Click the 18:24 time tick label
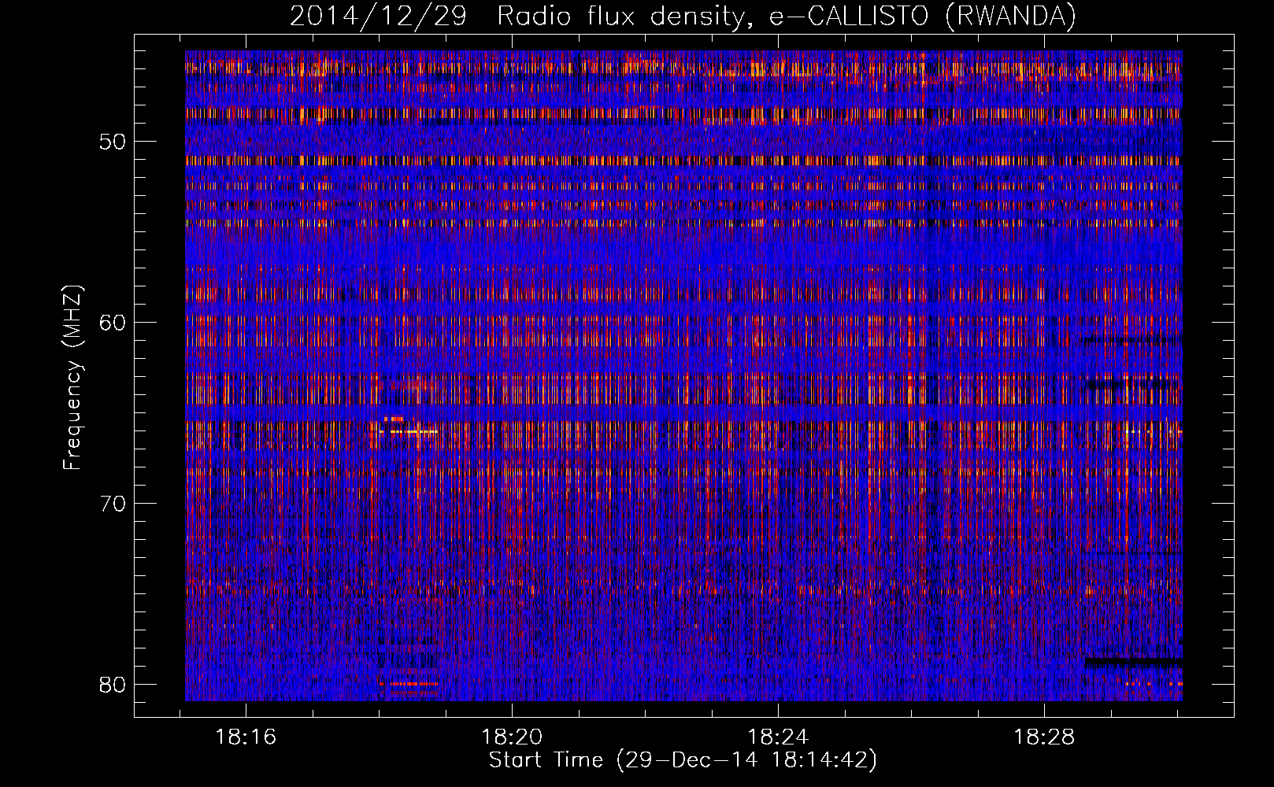This screenshot has height=787, width=1274. pos(778,737)
